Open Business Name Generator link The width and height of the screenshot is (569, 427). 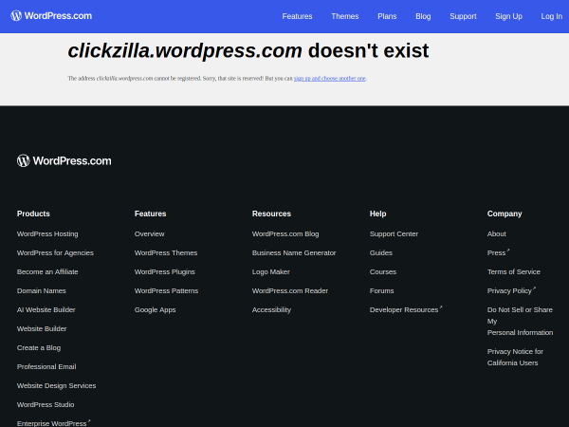(294, 252)
